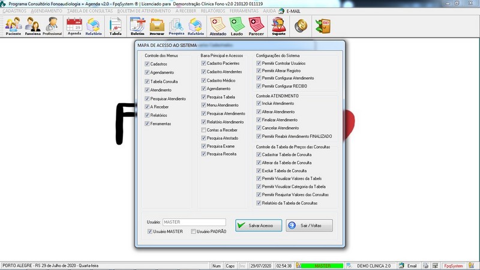The width and height of the screenshot is (480, 270).
Task: Open the FERRAMENTAS menu
Action: point(244,11)
